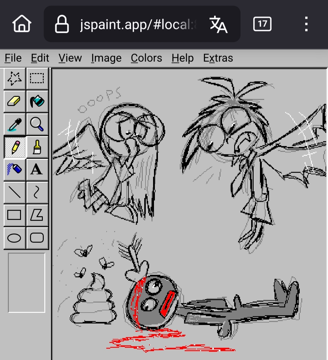The width and height of the screenshot is (328, 360).
Task: Open the Colors menu
Action: (146, 58)
